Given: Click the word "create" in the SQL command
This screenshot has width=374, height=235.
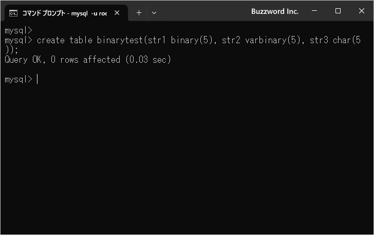Looking at the screenshot, I should point(50,40).
